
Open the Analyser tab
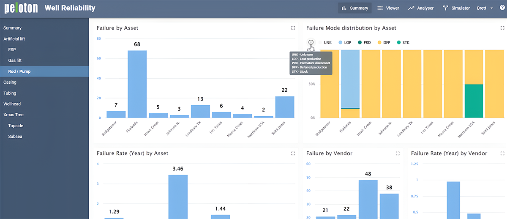point(421,8)
